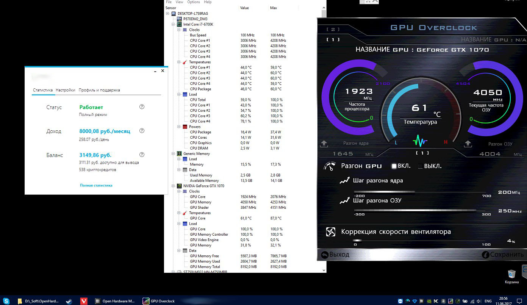Open Steam from the taskbar
The height and width of the screenshot is (305, 527).
click(x=69, y=301)
